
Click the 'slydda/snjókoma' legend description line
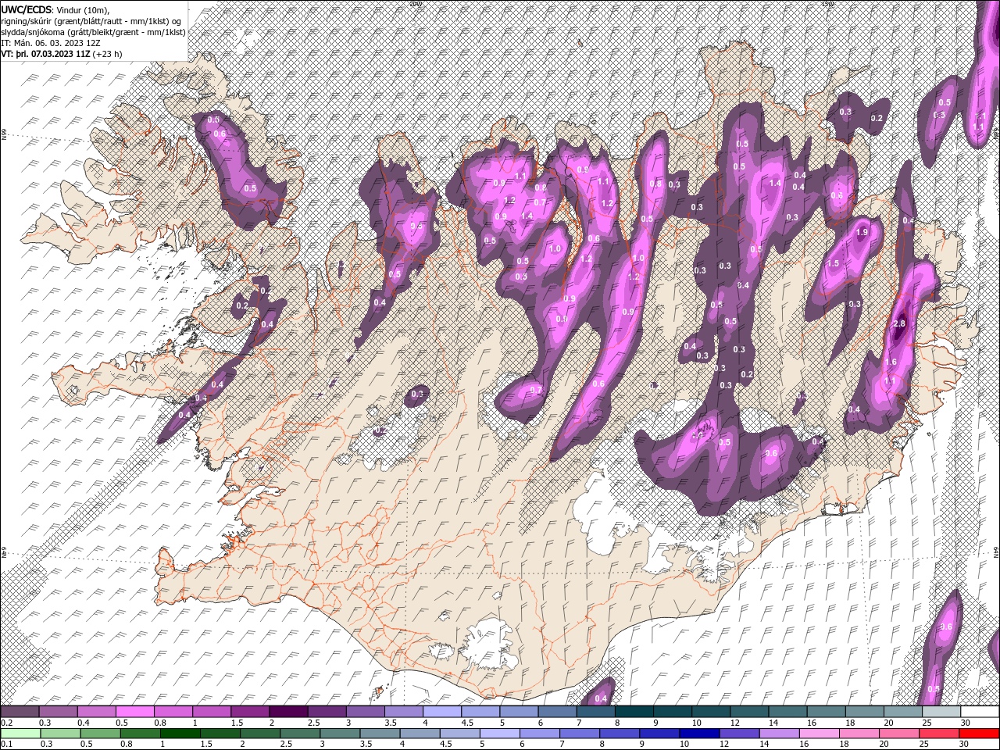(93, 32)
